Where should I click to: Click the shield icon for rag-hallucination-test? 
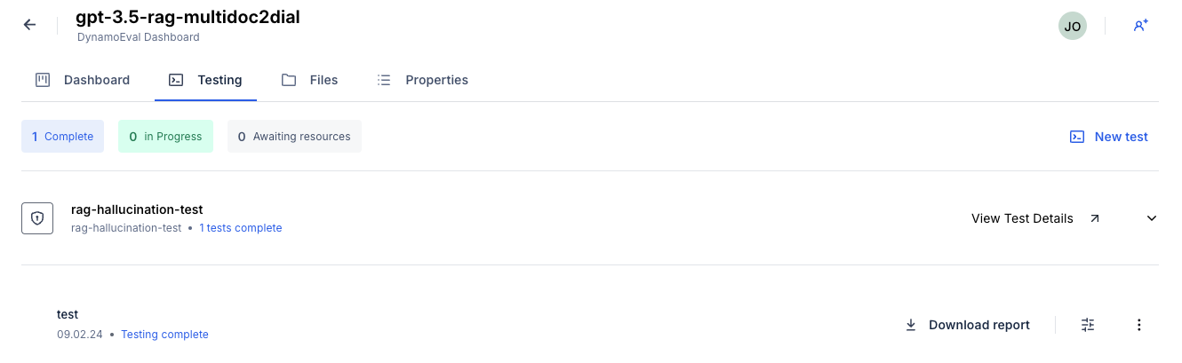pyautogui.click(x=37, y=218)
